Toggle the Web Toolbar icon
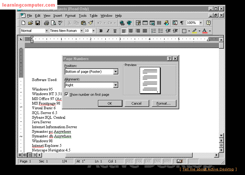 (x=129, y=23)
